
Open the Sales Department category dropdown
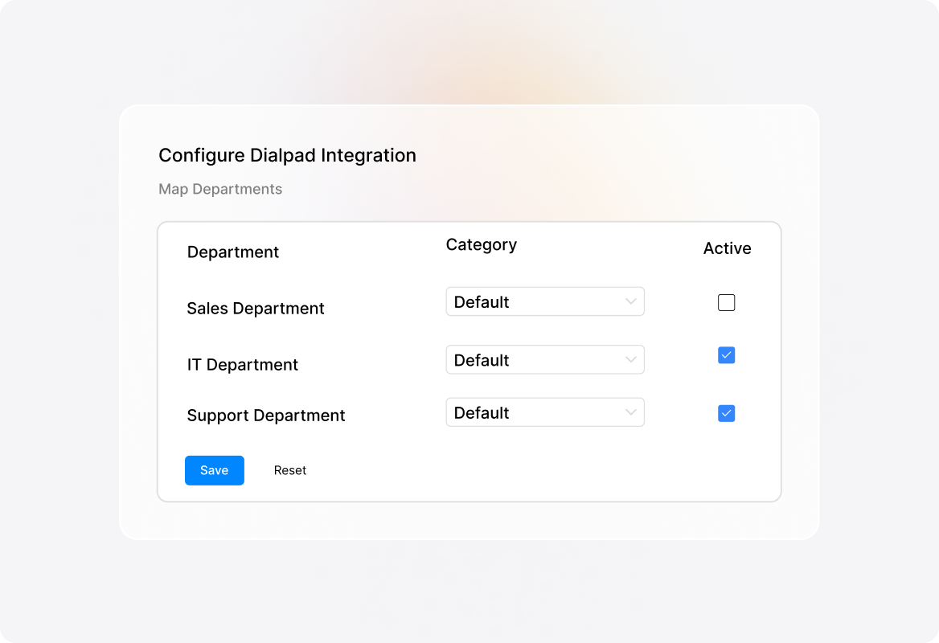tap(545, 301)
